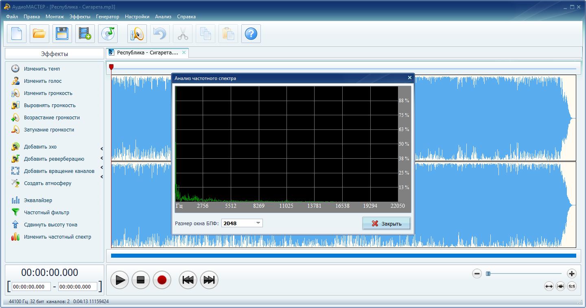Click the red Record button

[x=162, y=280]
